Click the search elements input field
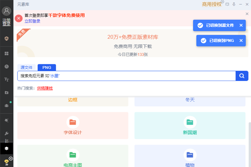Screen dimensions: 251x167 point(125,76)
